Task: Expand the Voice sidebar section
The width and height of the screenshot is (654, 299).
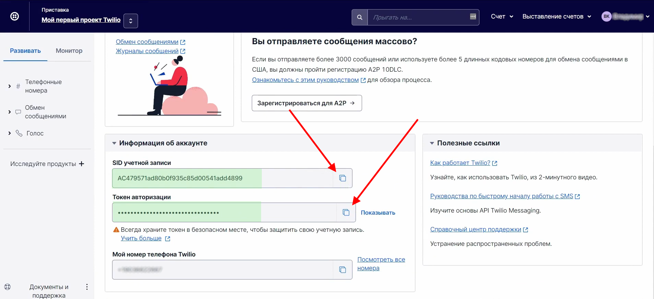Action: (x=10, y=133)
